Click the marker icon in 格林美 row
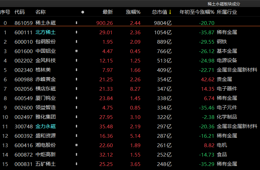The width and height of the screenshot is (260, 170). [x=76, y=70]
